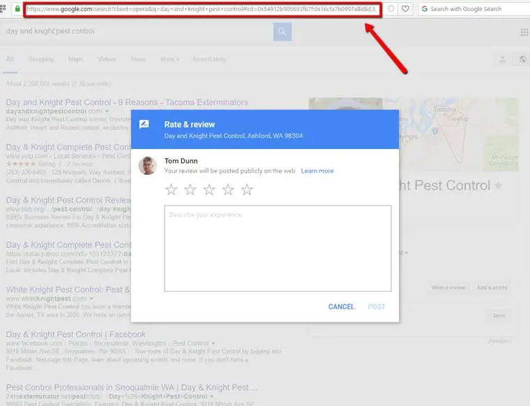Click the browser address bar URL
Screen dimensions: 530x406
[202, 9]
